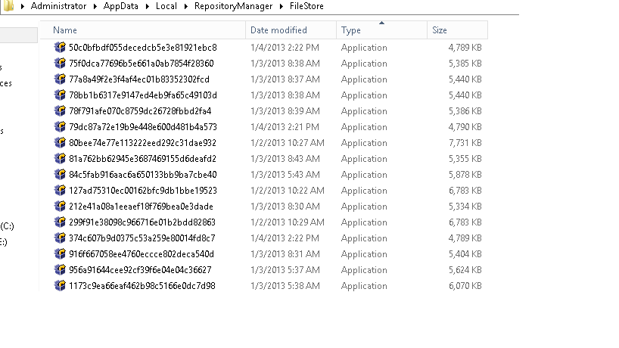Image resolution: width=619 pixels, height=348 pixels.
Task: Go to the AppData folder in the breadcrumb
Action: (121, 6)
